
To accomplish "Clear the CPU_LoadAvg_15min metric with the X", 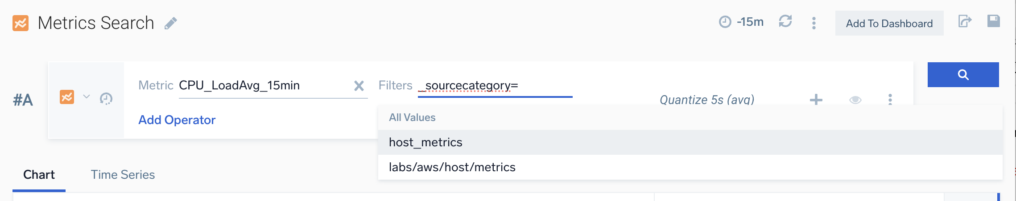I will click(x=359, y=85).
